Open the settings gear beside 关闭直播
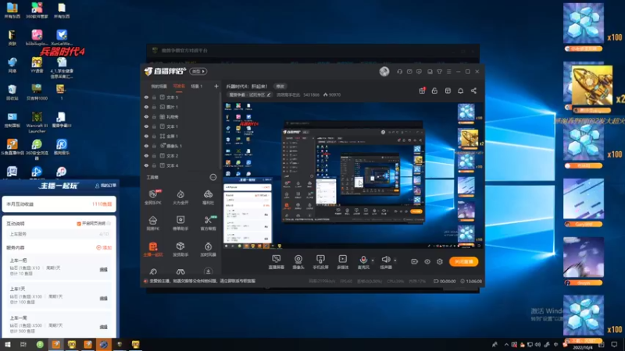625x351 pixels. 440,261
